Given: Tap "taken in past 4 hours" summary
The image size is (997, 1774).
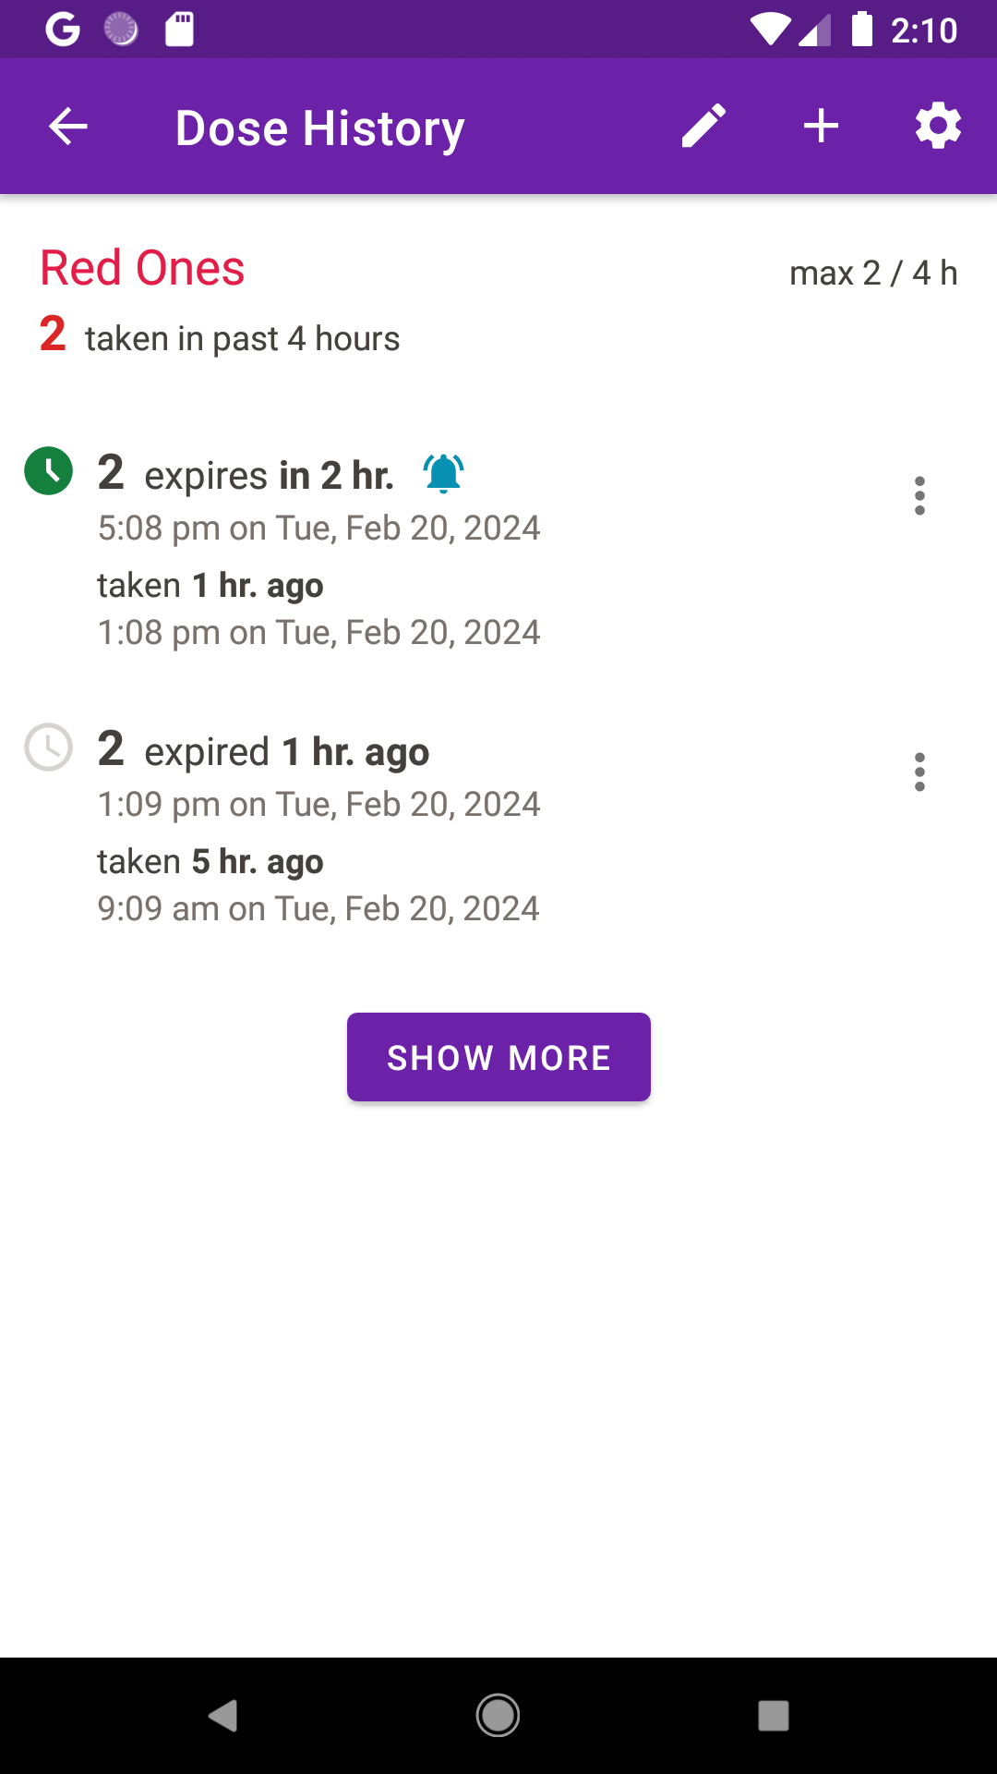Looking at the screenshot, I should 242,339.
